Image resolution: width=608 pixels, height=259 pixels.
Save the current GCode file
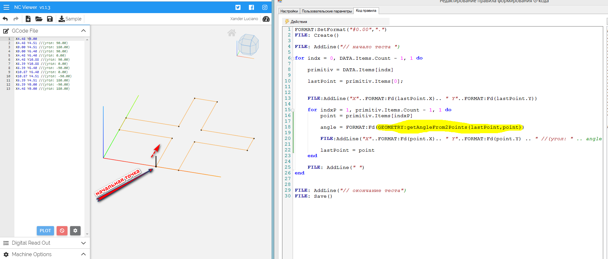click(50, 19)
